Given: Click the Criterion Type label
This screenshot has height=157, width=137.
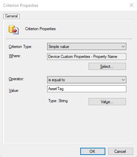Looking at the screenshot, I should (x=21, y=47).
